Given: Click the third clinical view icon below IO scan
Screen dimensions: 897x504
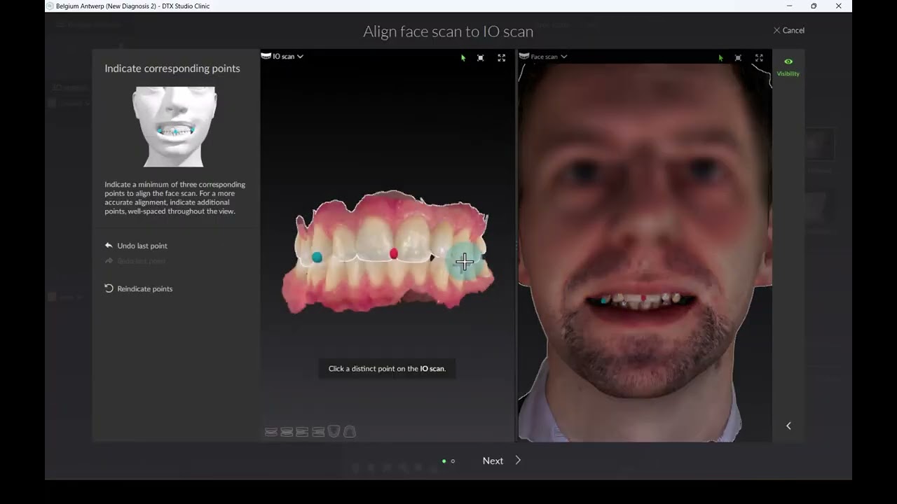Looking at the screenshot, I should [x=302, y=432].
